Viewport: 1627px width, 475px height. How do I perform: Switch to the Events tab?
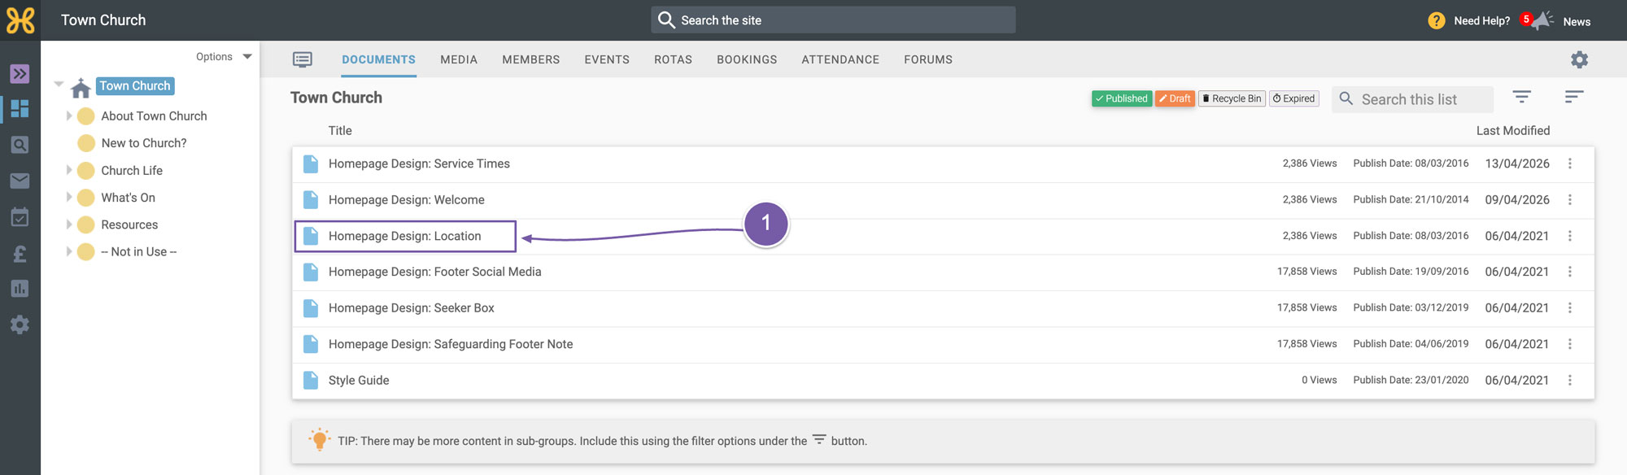[x=607, y=59]
